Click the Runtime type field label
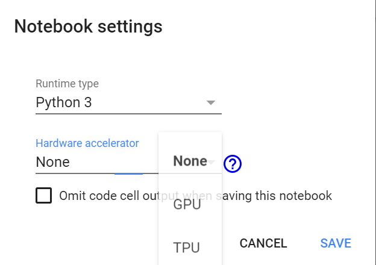Image resolution: width=376 pixels, height=265 pixels. pyautogui.click(x=67, y=84)
